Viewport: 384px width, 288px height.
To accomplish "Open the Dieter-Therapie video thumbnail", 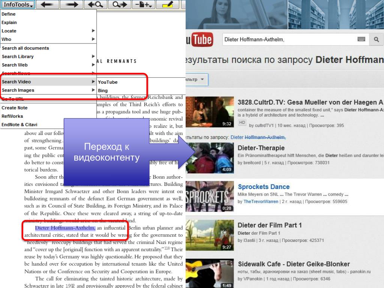I will coord(210,158).
